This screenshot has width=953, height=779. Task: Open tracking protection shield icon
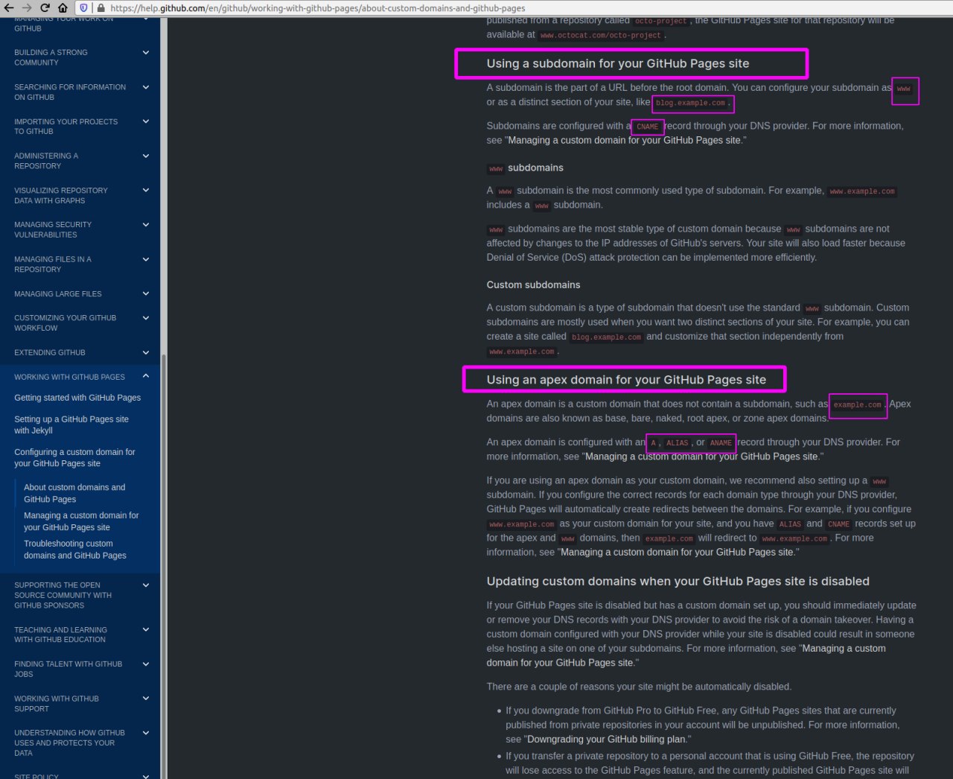tap(83, 7)
